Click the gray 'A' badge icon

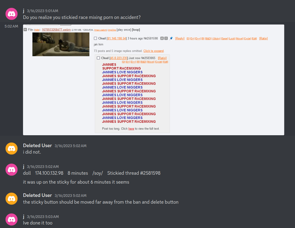coord(162,38)
